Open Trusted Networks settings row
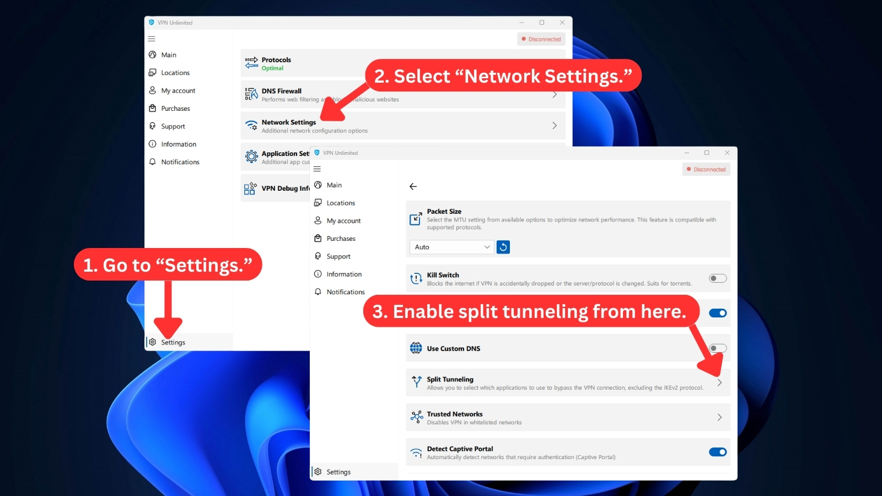Screen dimensions: 882x496 click(x=568, y=417)
